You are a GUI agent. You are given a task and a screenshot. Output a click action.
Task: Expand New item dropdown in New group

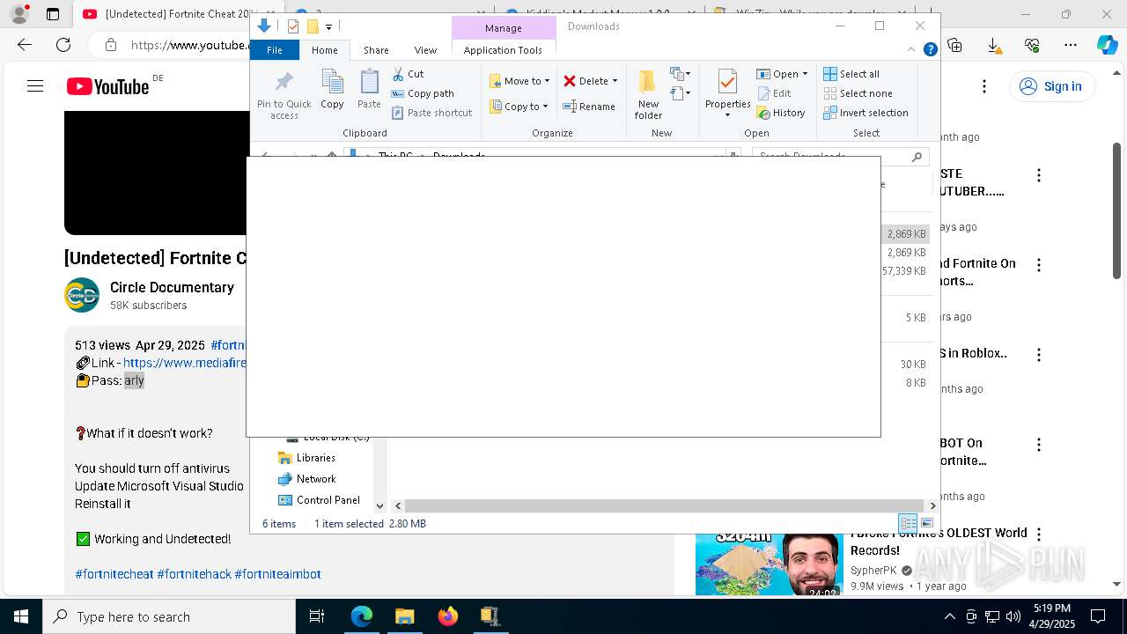(x=681, y=74)
